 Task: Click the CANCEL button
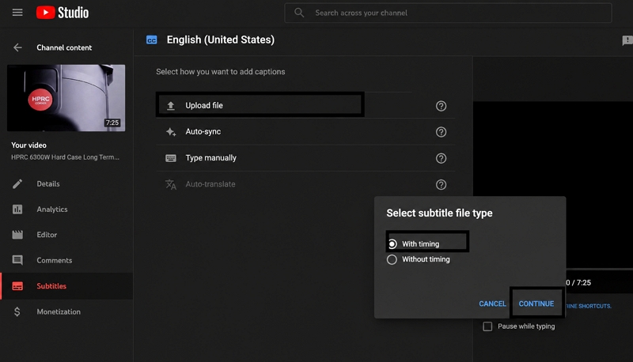[492, 304]
